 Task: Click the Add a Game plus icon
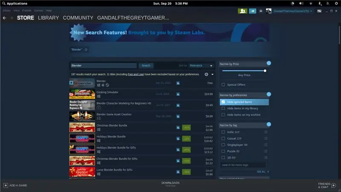(x=6, y=185)
